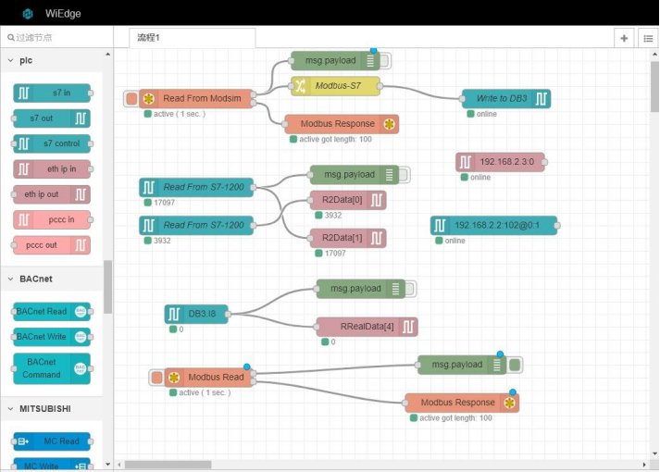Click the horizontal canvas scrollbar
Image resolution: width=660 pixels, height=472 pixels.
tap(168, 465)
